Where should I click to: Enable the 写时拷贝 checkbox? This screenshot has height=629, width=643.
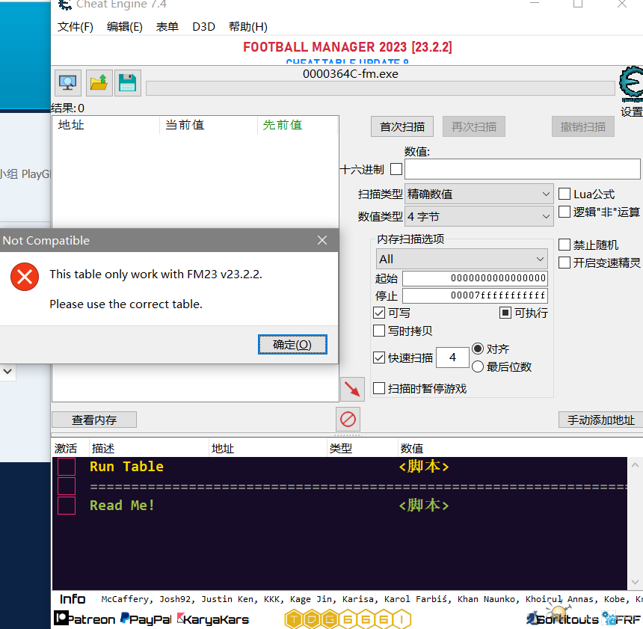point(379,331)
